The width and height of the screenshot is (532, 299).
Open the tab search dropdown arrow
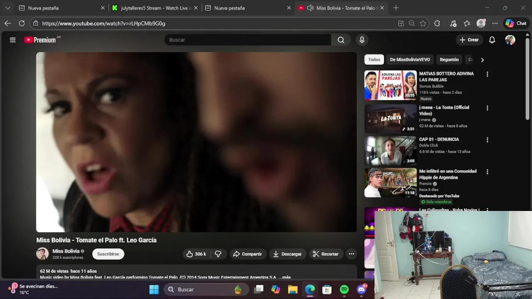coord(7,8)
